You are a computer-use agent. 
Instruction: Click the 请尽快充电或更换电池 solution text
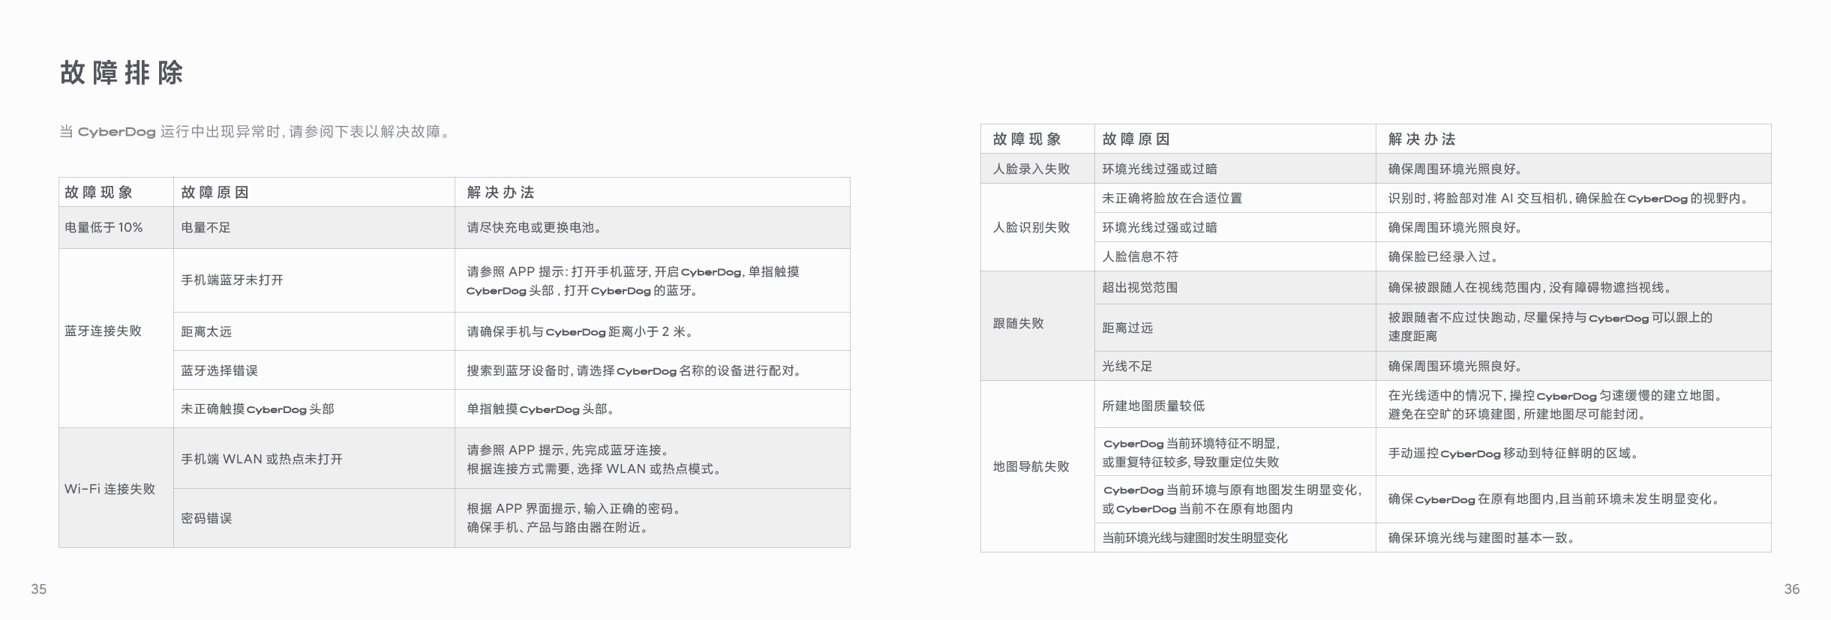(x=535, y=228)
